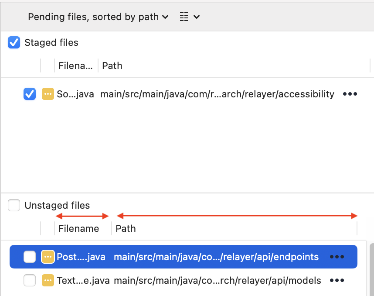Click modified status icon of So...java
This screenshot has height=296, width=374.
click(x=48, y=94)
